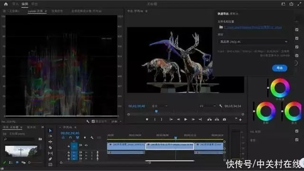The height and width of the screenshot is (171, 304).
Task: Click the blue Export button
Action: tap(280, 68)
